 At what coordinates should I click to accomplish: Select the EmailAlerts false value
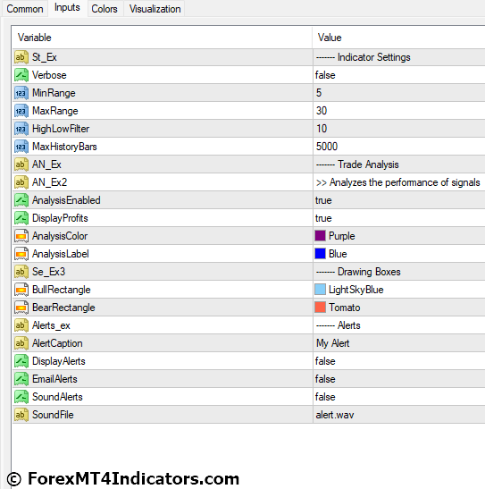click(x=325, y=379)
